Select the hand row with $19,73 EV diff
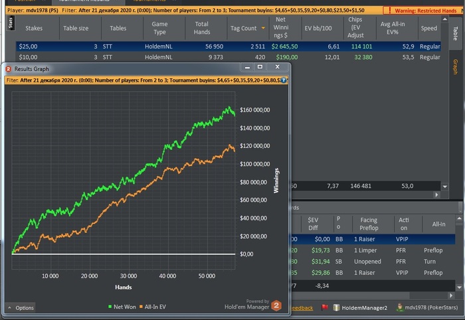The width and height of the screenshot is (465, 320). pos(373,250)
